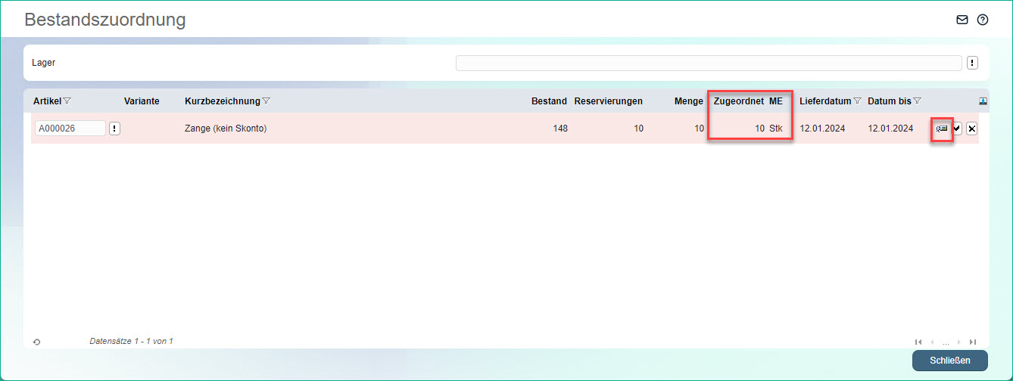The image size is (1013, 381).
Task: Sort by the Variante column header
Action: 142,101
